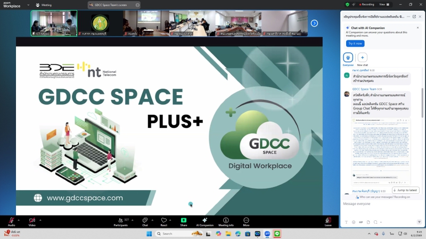Expand the Audio options arrow

[x=19, y=219]
